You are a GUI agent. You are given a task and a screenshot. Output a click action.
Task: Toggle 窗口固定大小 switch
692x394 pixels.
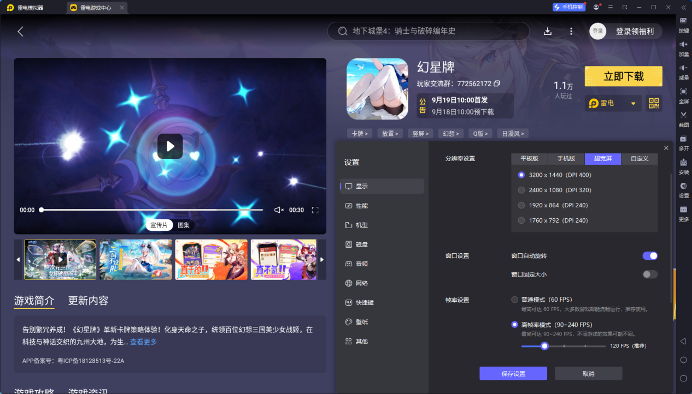pos(650,274)
